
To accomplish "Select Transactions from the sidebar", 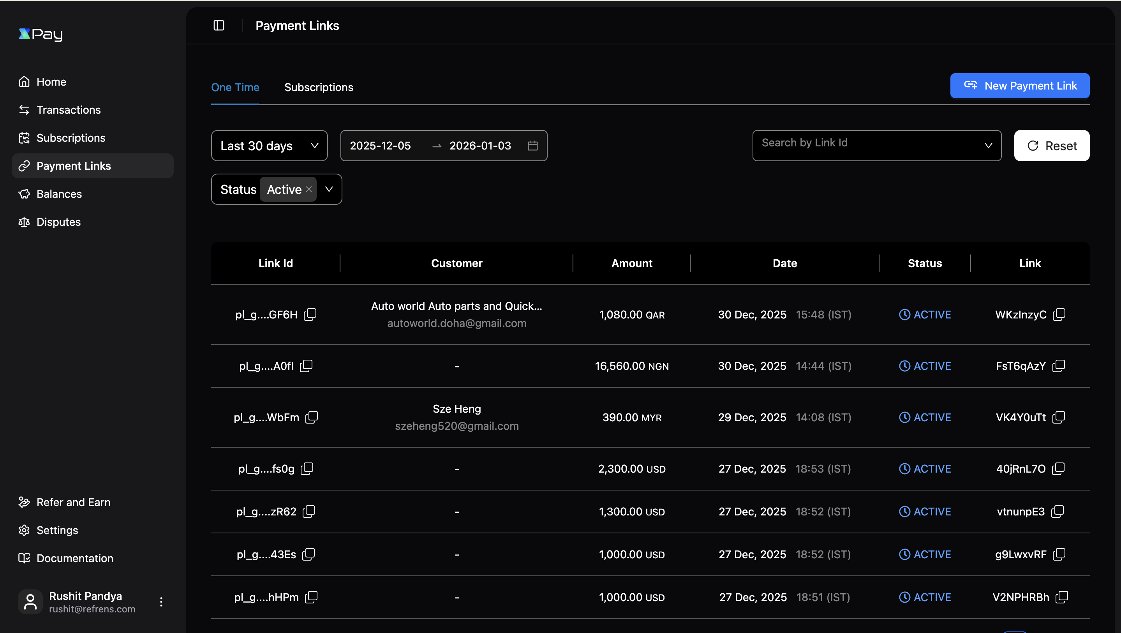I will tap(69, 110).
